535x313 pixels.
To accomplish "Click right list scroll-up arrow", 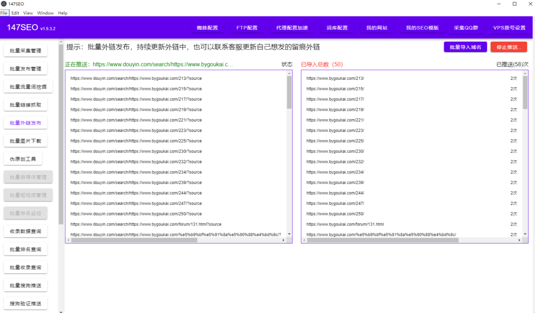I will [x=525, y=73].
